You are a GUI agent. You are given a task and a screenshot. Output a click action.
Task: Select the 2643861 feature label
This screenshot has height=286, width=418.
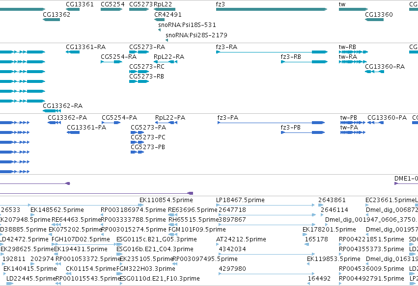(332, 200)
